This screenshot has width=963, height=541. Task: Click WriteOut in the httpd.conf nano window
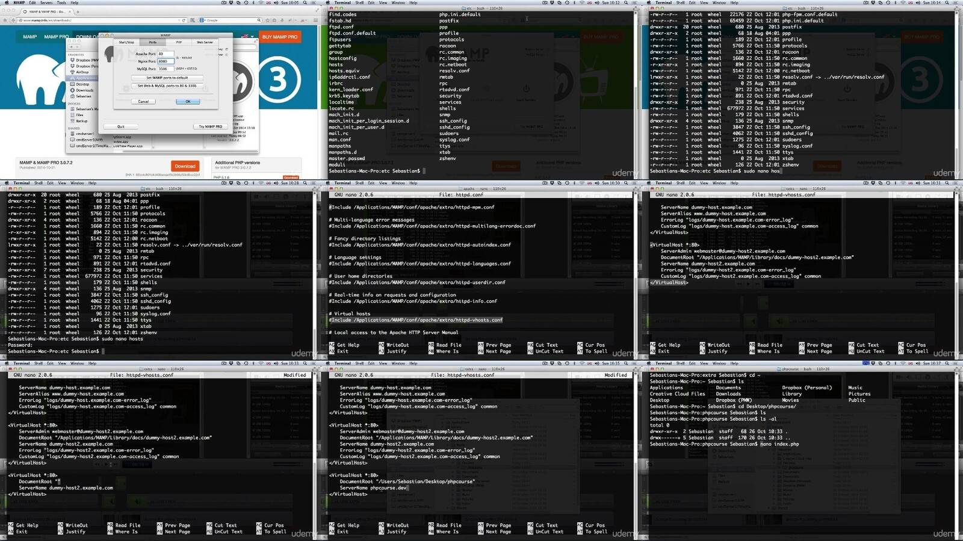pos(394,345)
